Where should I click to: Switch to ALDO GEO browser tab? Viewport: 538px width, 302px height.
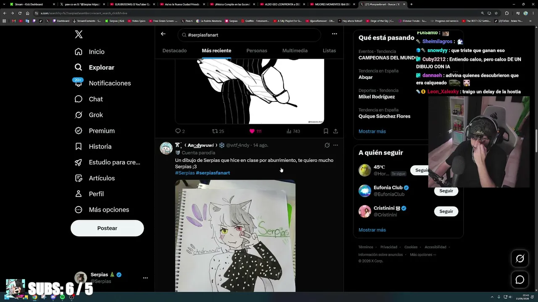pyautogui.click(x=282, y=4)
